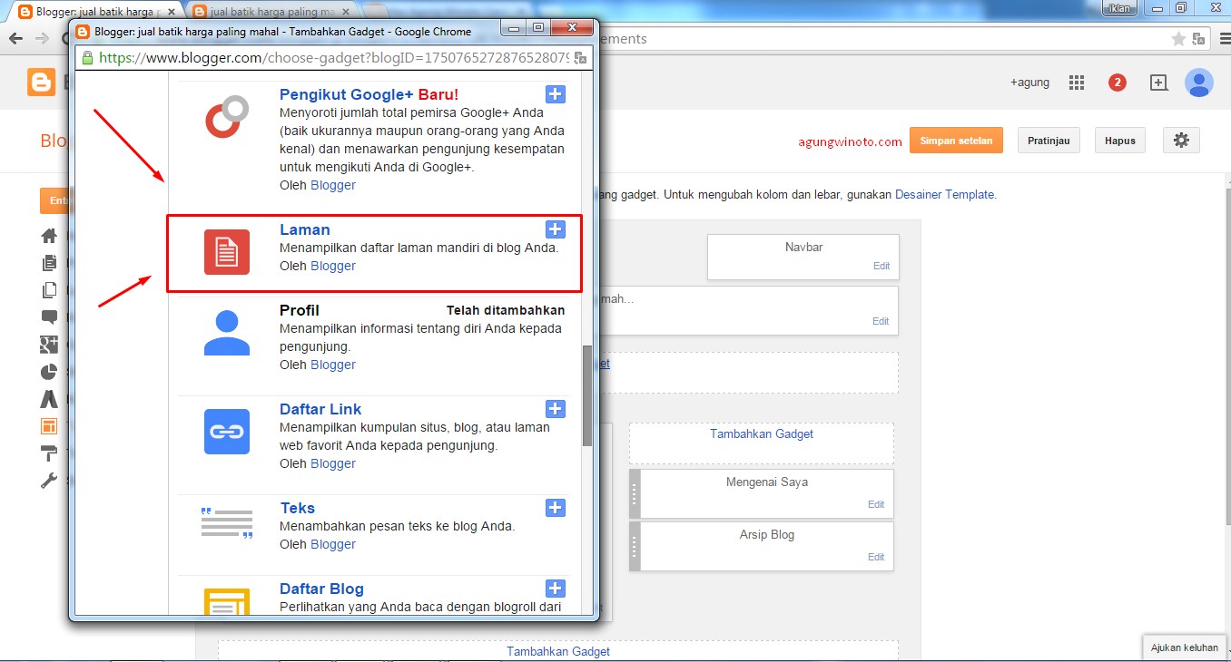The height and width of the screenshot is (662, 1231).
Task: Edit the Arsip Blog gadget
Action: pos(876,557)
